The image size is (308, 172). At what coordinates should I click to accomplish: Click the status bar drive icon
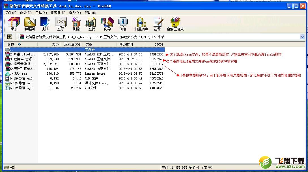coord(6,167)
